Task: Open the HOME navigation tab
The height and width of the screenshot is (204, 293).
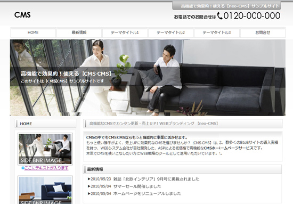Action: coord(33,32)
